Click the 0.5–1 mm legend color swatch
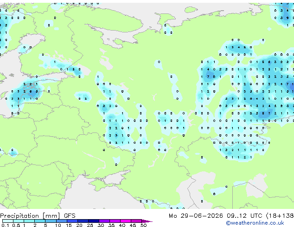This screenshot has width=294, height=227. 19,221
